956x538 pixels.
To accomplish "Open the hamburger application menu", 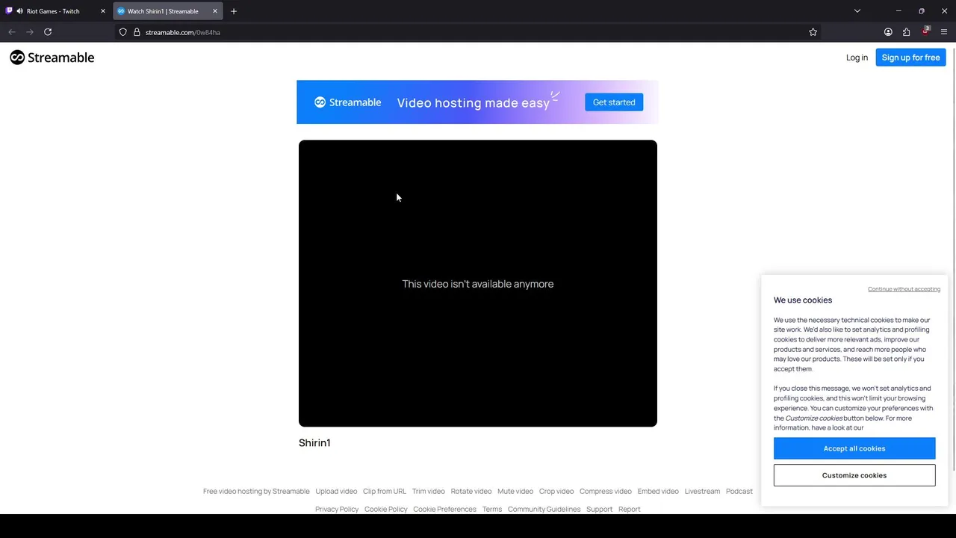I will 944,32.
